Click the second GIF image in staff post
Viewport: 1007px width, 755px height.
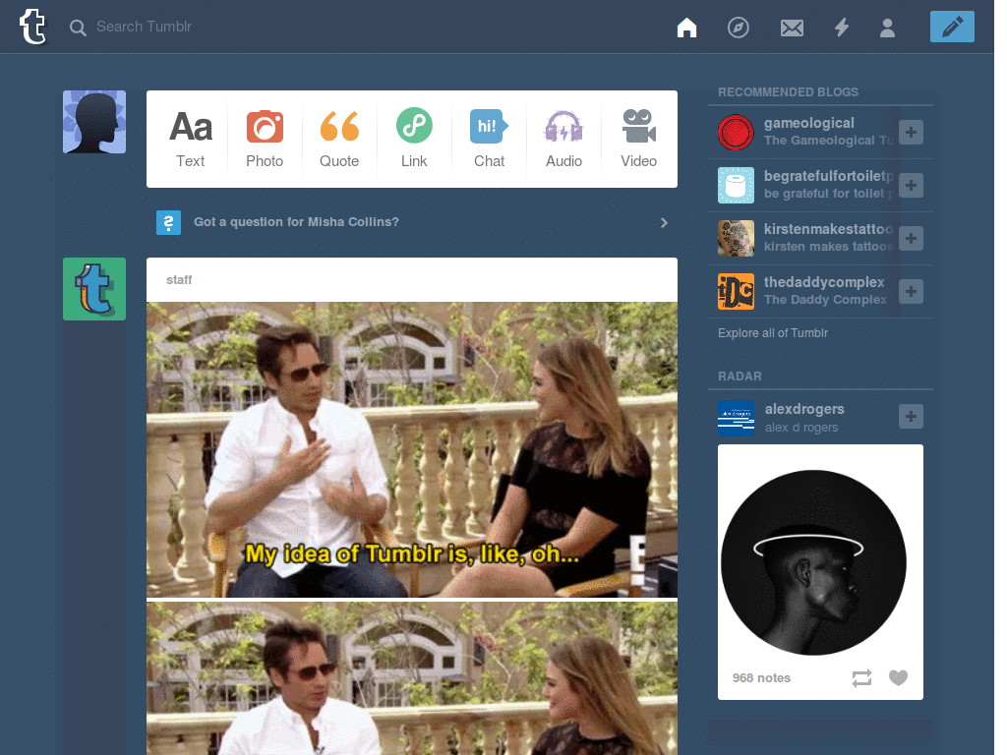pyautogui.click(x=412, y=678)
